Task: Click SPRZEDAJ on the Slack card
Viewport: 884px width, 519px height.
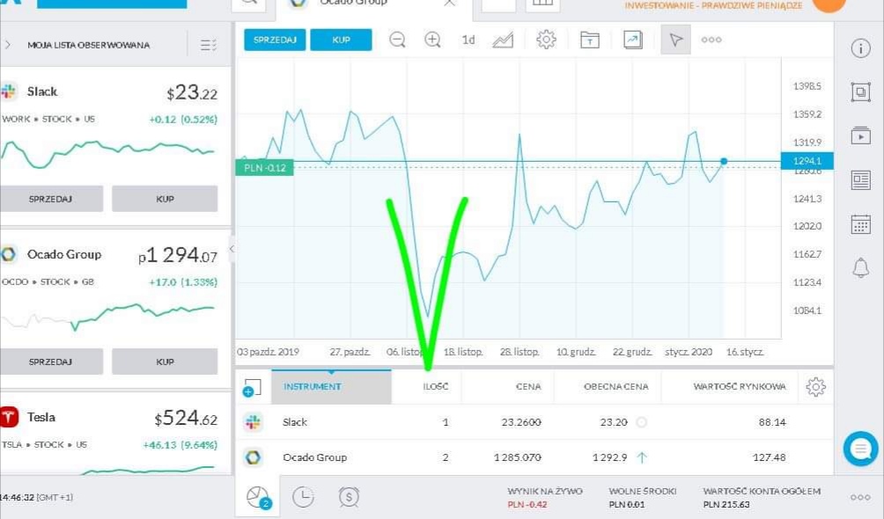Action: (x=51, y=199)
